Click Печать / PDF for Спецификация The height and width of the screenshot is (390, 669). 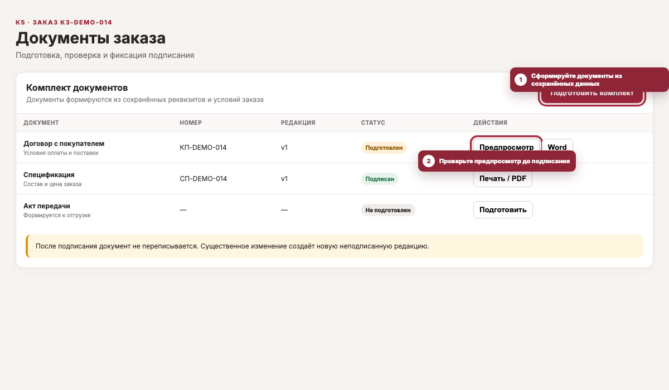pyautogui.click(x=503, y=179)
